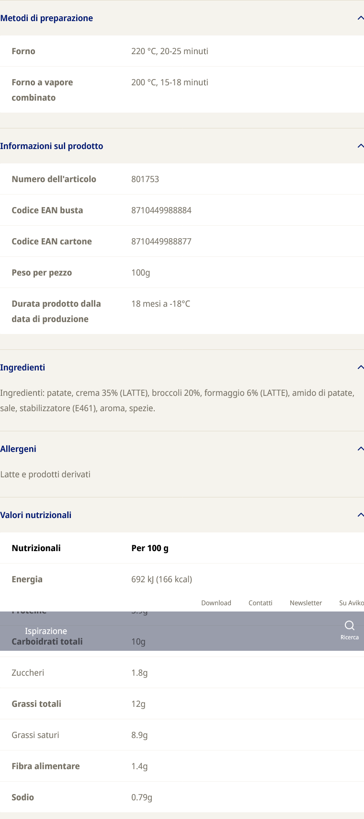Select the Codice EAN cartone value 8710449988877

pos(161,242)
